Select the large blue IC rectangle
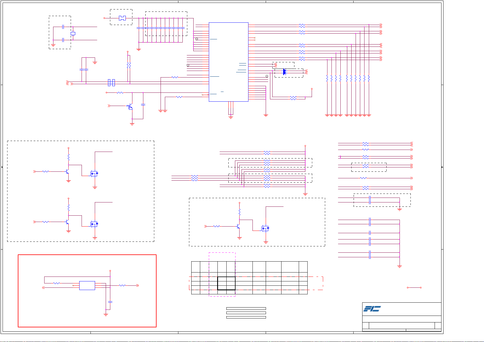Viewport: 484px width, 342px height. (x=229, y=62)
